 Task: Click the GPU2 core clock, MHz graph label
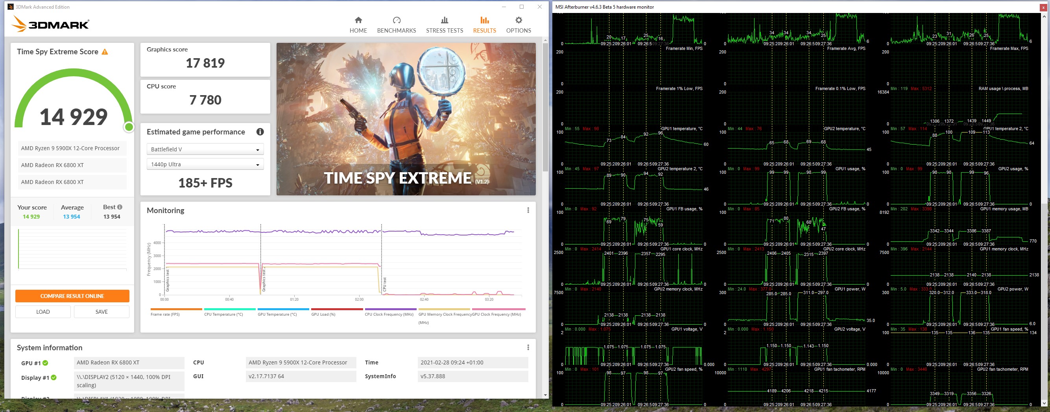(x=844, y=249)
